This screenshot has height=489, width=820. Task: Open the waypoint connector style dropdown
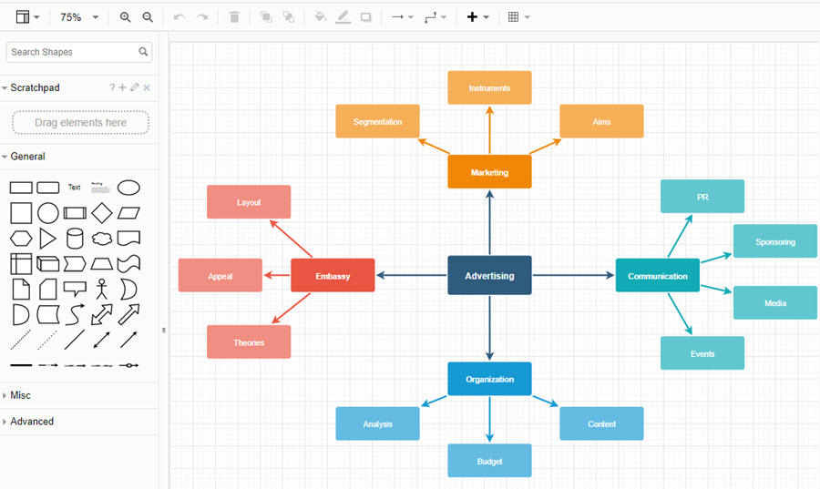pyautogui.click(x=436, y=17)
